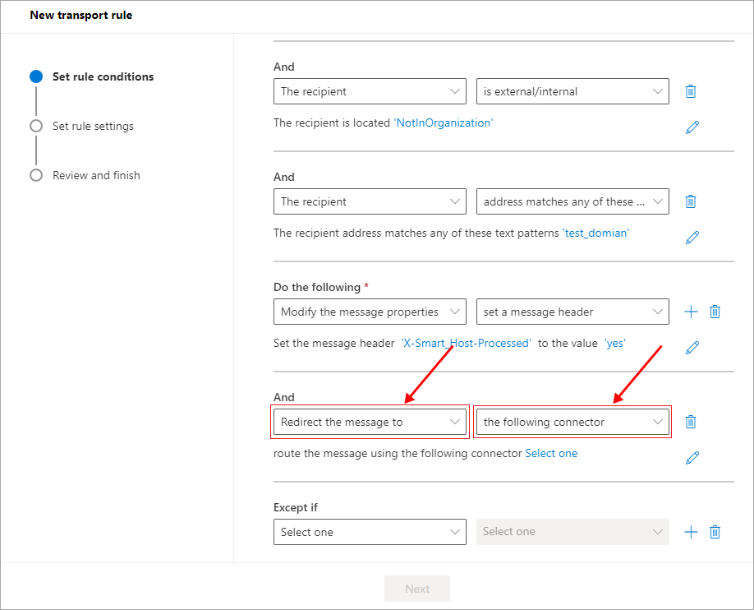This screenshot has width=754, height=610.
Task: Edit the connector routing with pencil icon
Action: coord(692,458)
